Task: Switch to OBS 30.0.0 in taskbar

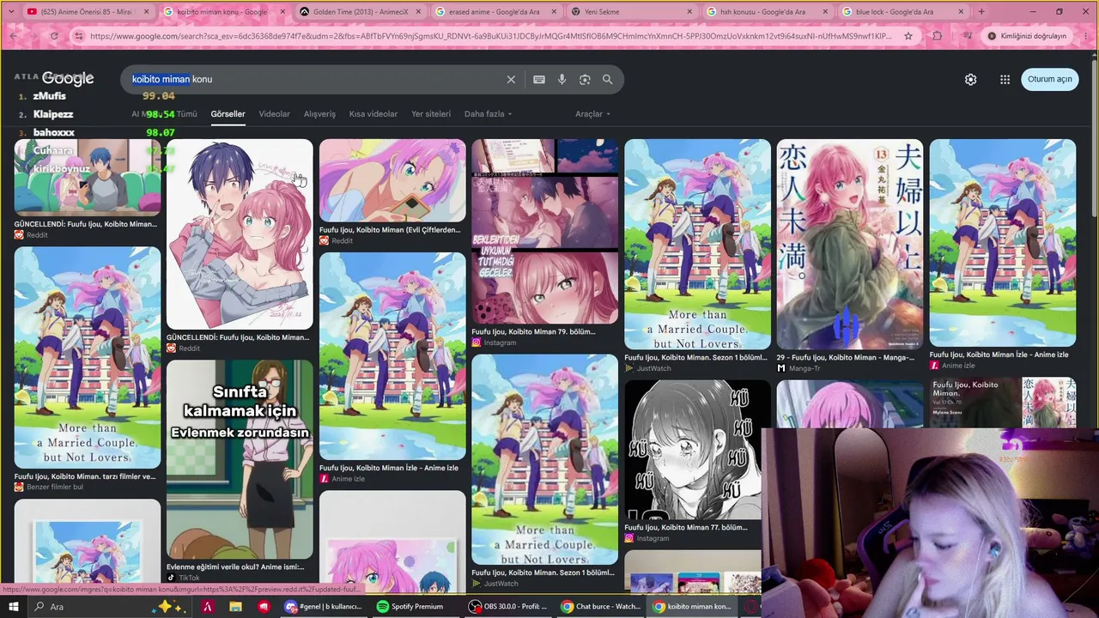Action: coord(507,607)
